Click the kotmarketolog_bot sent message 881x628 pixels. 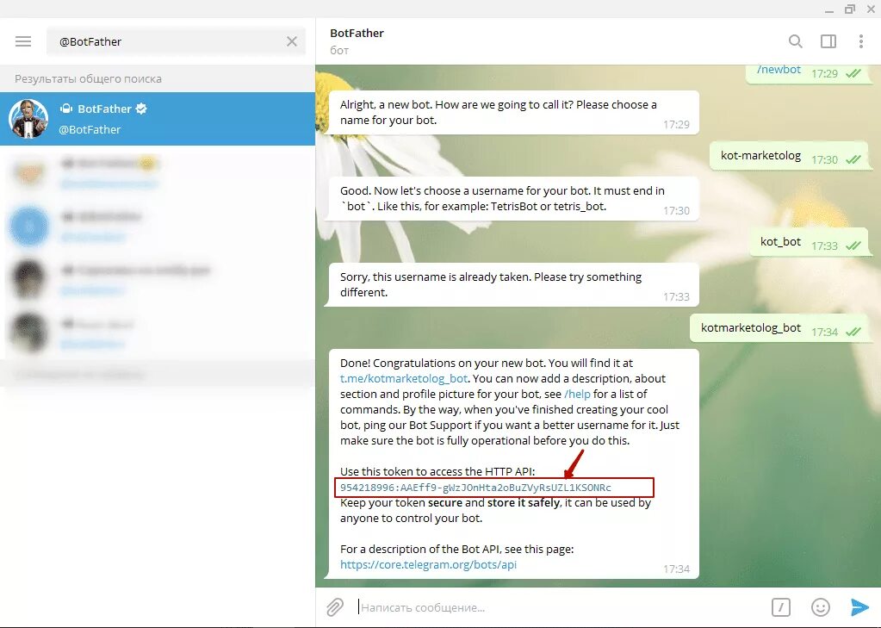pyautogui.click(x=779, y=328)
